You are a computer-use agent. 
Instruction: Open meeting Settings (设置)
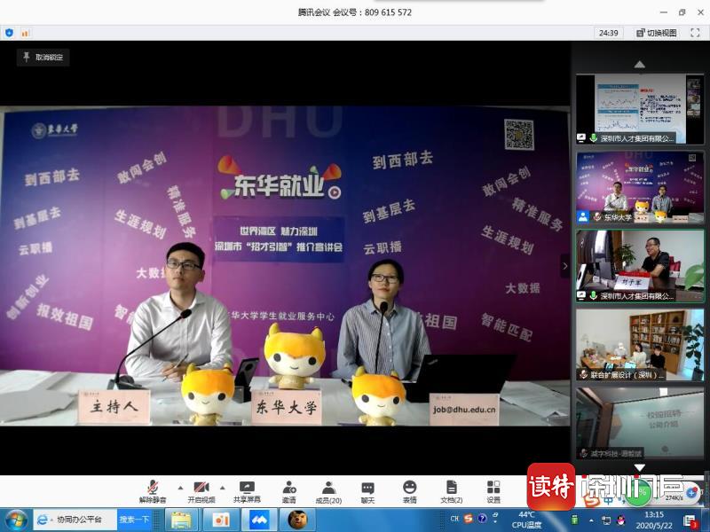coord(493,492)
